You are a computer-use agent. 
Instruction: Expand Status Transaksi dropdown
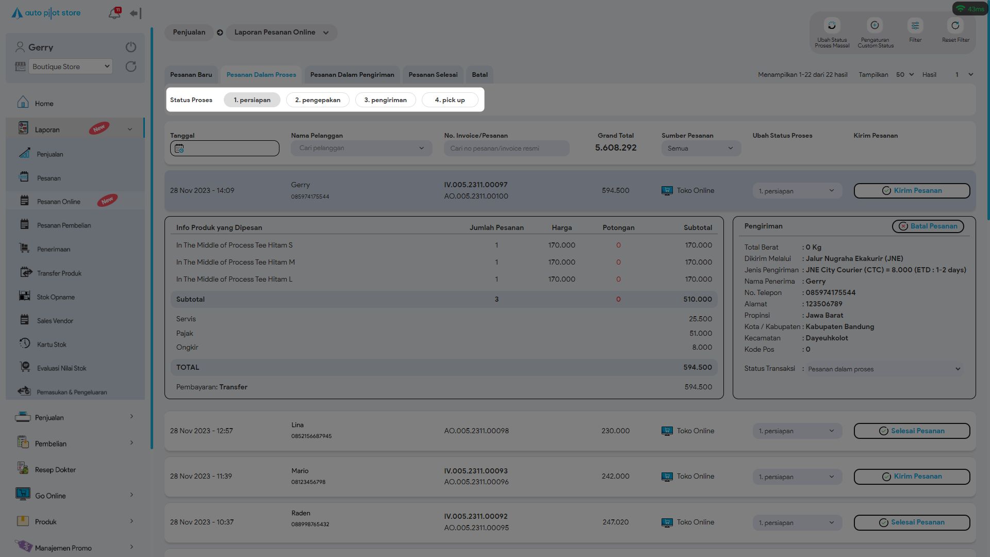click(x=884, y=369)
